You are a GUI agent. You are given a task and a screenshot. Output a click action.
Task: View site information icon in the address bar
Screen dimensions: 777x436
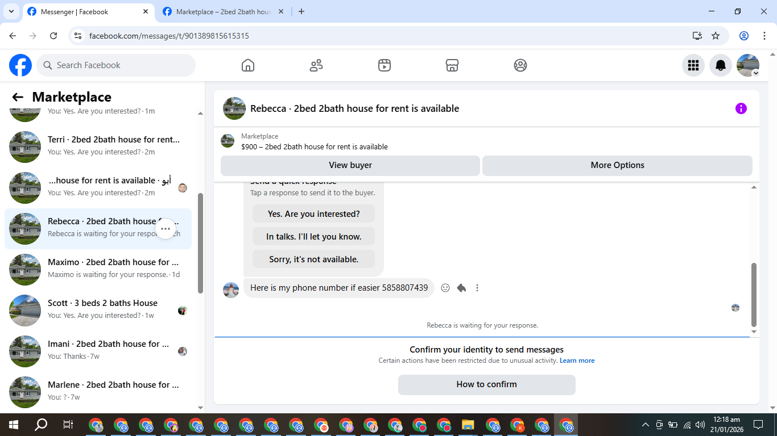coord(78,36)
